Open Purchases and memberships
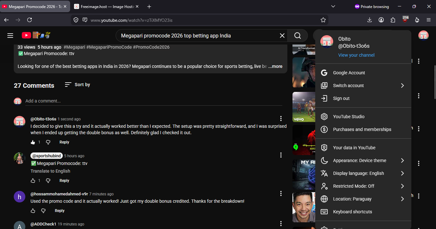The width and height of the screenshot is (436, 229). point(363,129)
